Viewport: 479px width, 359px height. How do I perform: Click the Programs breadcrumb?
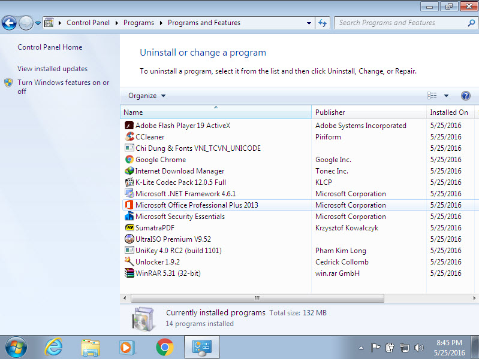(138, 23)
